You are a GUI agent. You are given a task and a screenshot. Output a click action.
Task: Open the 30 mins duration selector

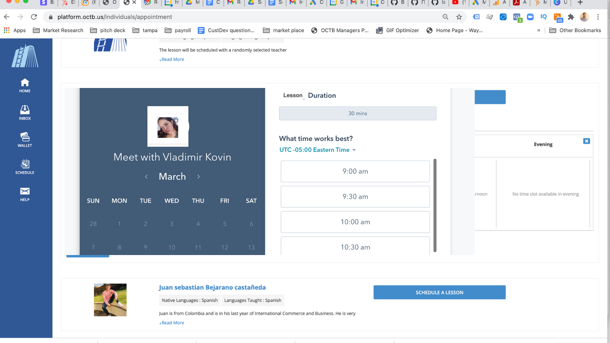pyautogui.click(x=357, y=113)
